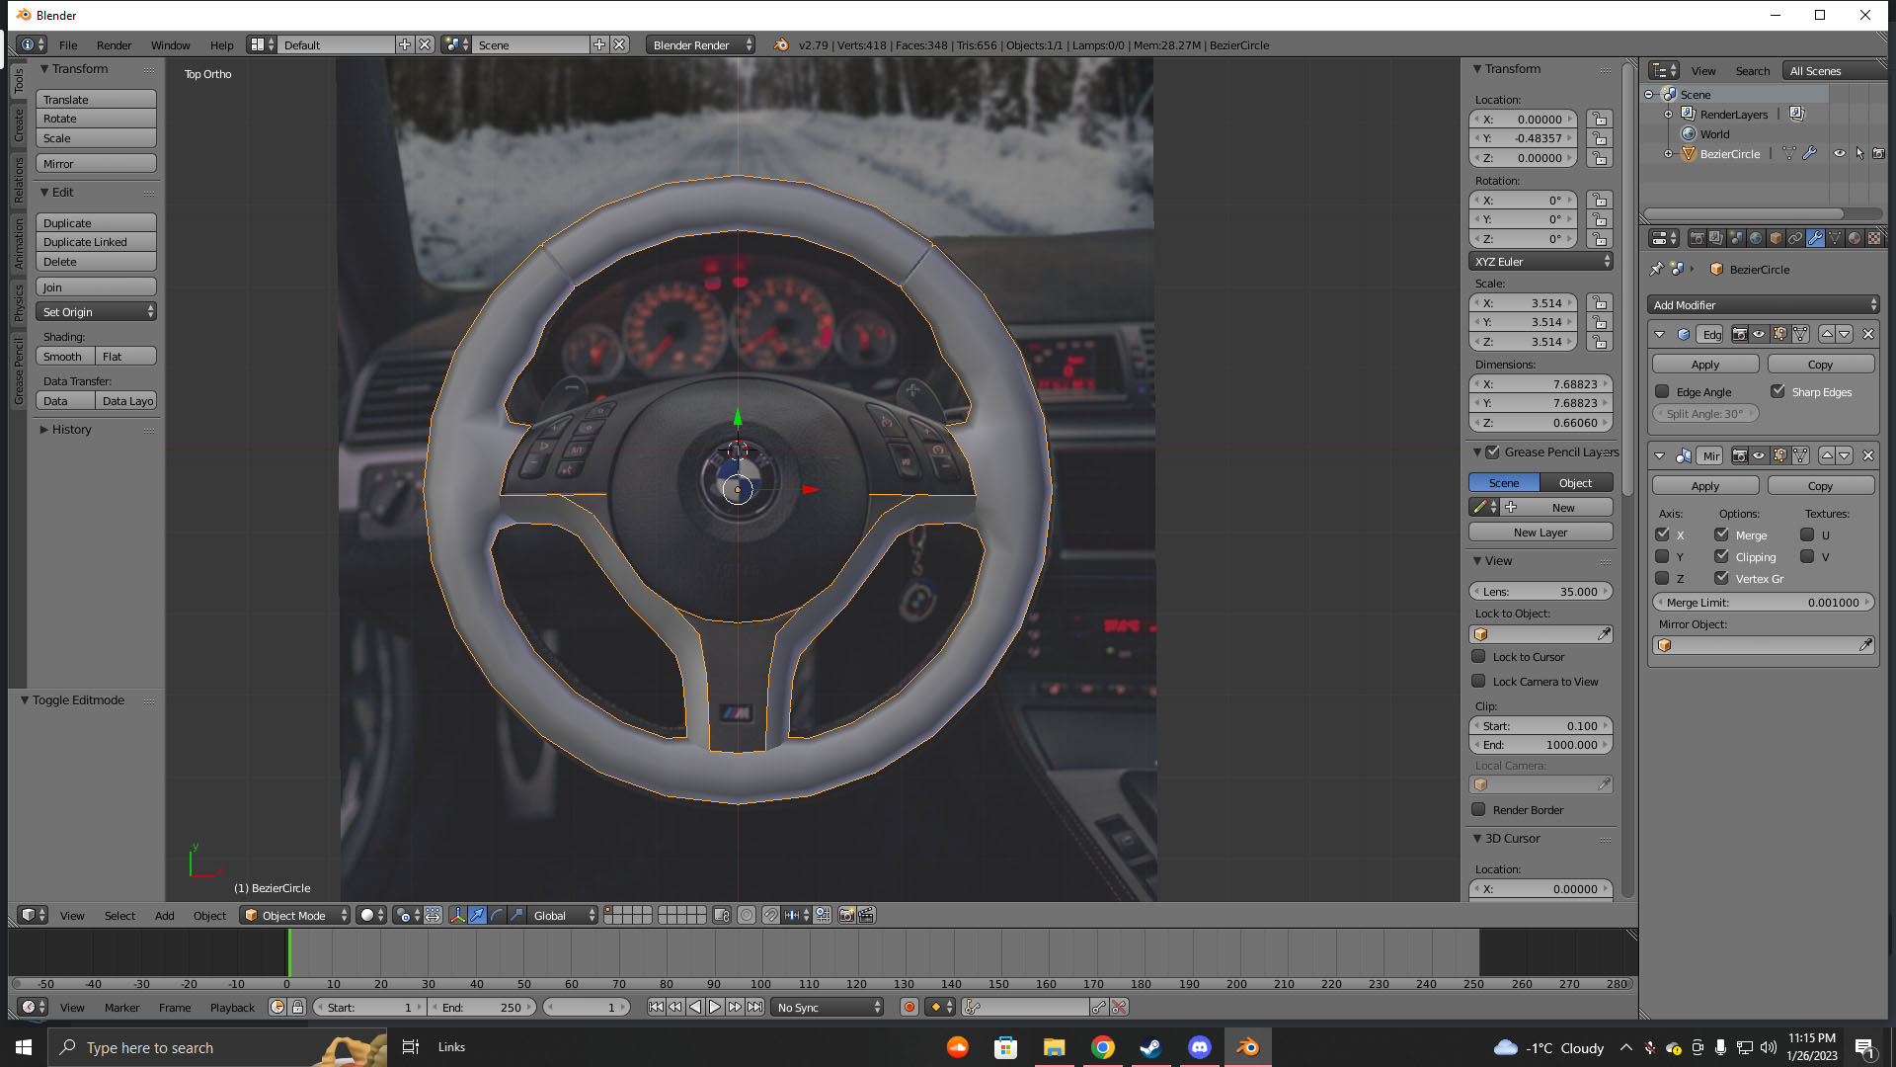Viewport: 1896px width, 1067px height.
Task: Hide BezierCircle with outliner eye icon
Action: tap(1839, 153)
